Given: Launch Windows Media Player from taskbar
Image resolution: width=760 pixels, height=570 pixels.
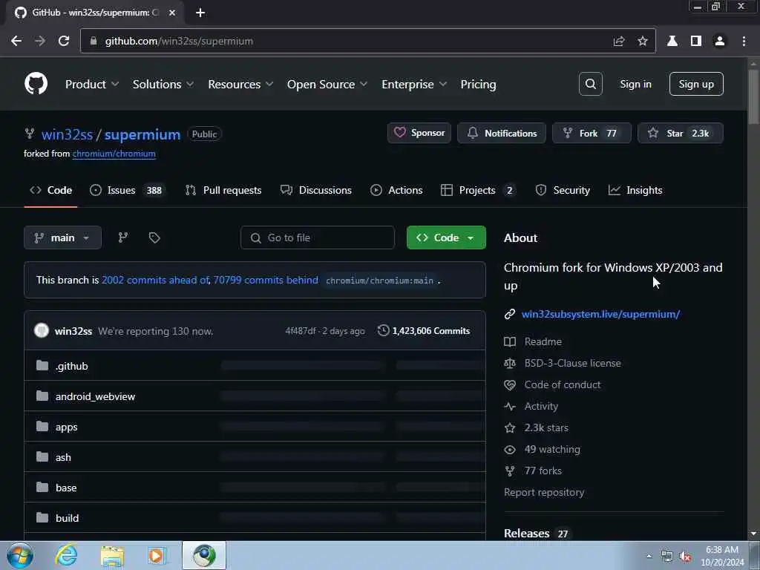Looking at the screenshot, I should coord(157,555).
